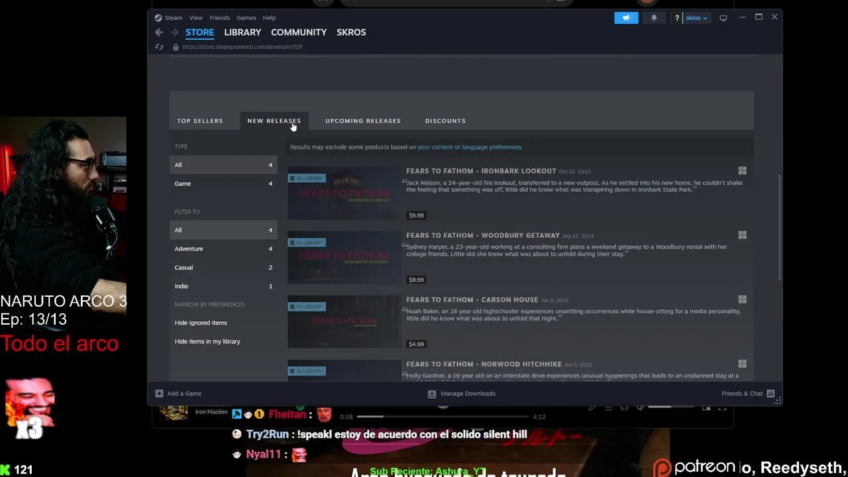This screenshot has height=477, width=848.
Task: Click the Windows platform icon for Woodbury Getaway
Action: click(x=742, y=235)
